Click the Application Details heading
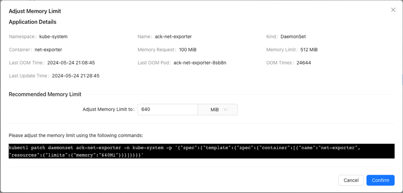This screenshot has width=403, height=193. click(32, 22)
